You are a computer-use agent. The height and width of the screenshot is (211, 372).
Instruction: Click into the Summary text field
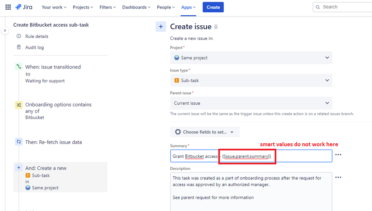[x=251, y=156]
